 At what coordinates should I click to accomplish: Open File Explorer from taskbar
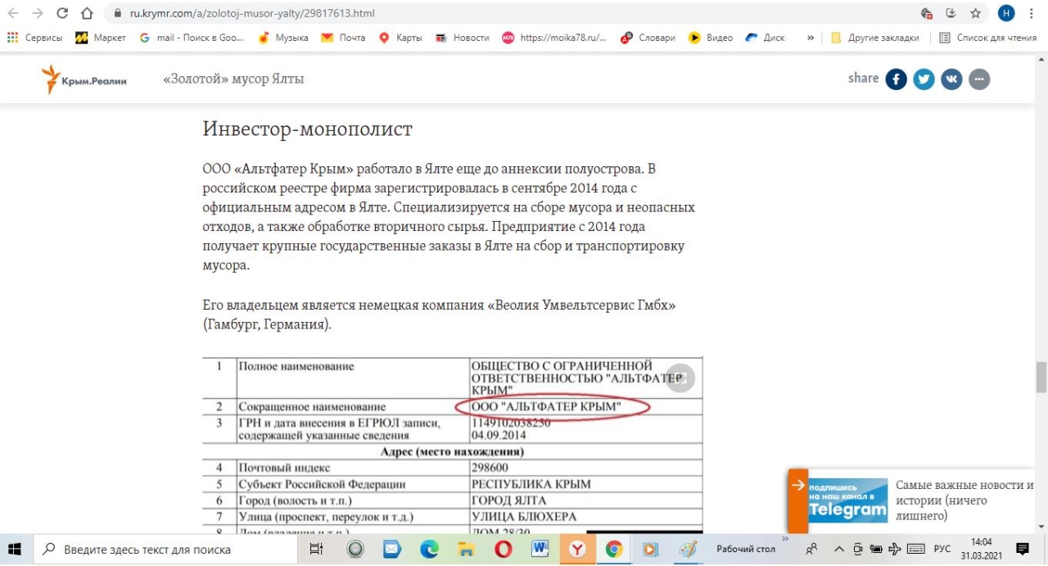click(466, 550)
